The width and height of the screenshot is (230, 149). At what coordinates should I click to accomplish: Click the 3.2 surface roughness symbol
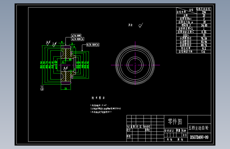48,43
